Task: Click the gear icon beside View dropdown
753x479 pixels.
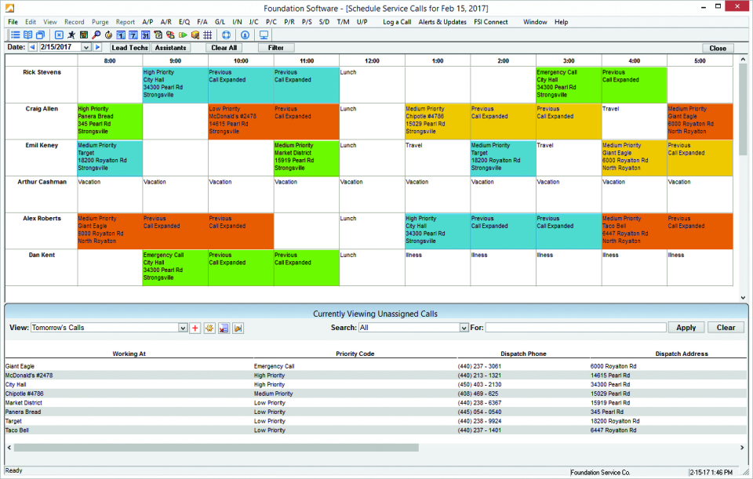Action: click(209, 328)
